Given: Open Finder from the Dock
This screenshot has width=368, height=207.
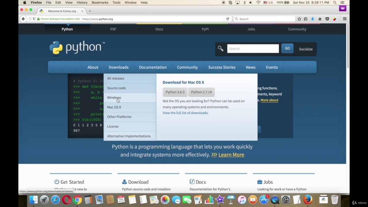Looking at the screenshot, I should pyautogui.click(x=33, y=200).
